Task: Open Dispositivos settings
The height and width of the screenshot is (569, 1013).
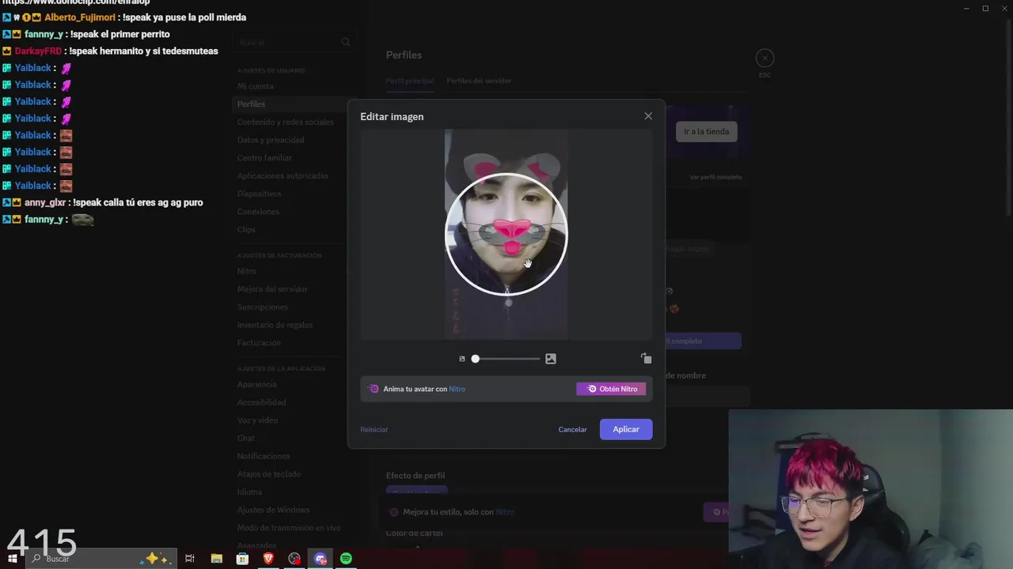Action: 259,194
